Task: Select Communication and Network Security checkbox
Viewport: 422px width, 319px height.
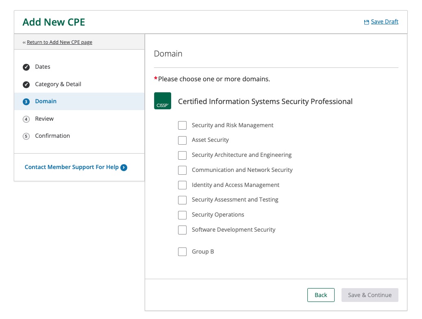Action: click(x=182, y=170)
